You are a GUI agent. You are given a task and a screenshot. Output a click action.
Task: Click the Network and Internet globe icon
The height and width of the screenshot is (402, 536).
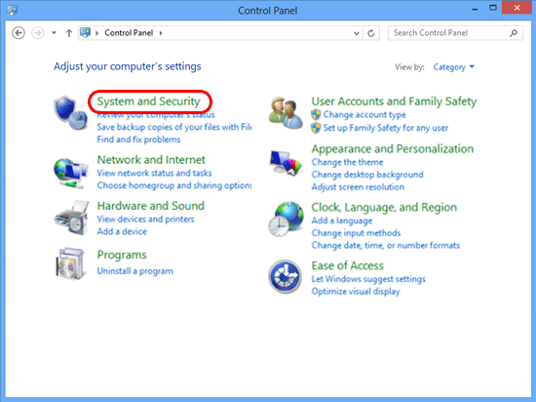click(x=71, y=173)
